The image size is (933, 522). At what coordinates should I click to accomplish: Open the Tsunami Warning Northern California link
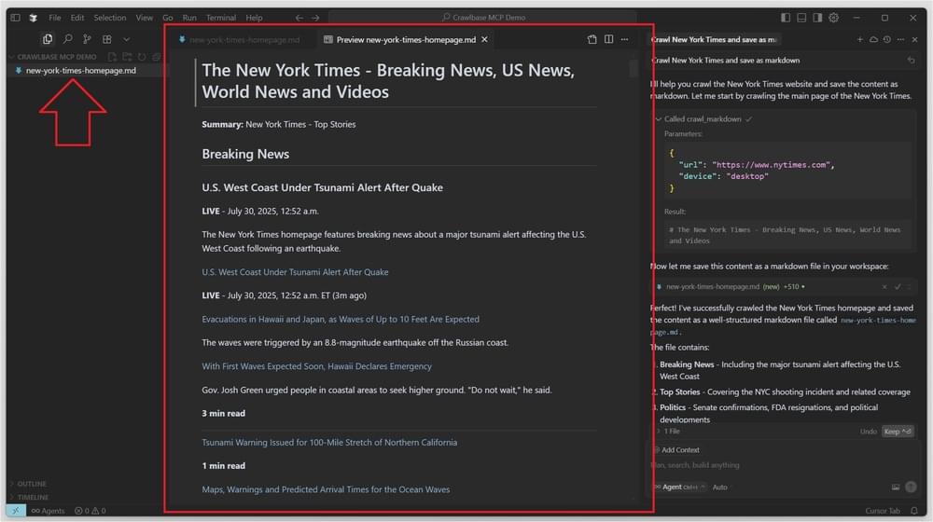point(329,443)
